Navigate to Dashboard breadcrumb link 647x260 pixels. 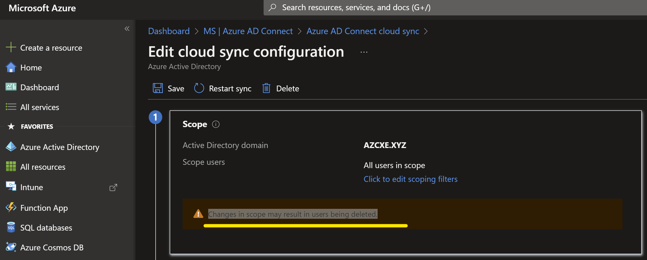(169, 31)
